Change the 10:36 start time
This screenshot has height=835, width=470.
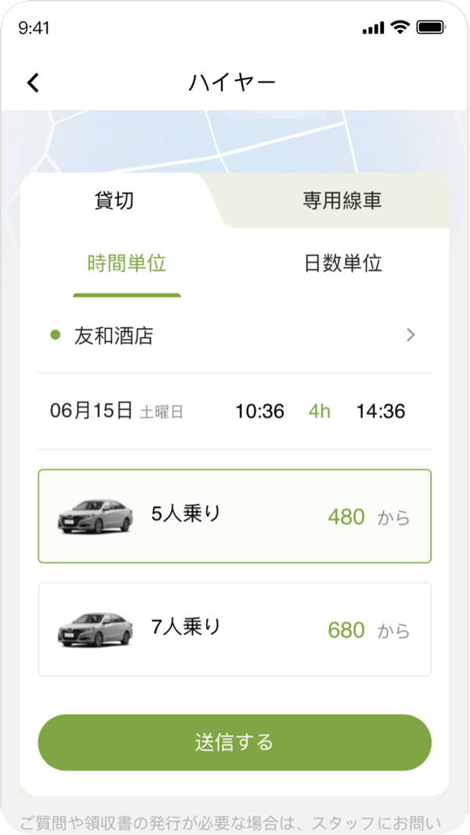tap(260, 411)
